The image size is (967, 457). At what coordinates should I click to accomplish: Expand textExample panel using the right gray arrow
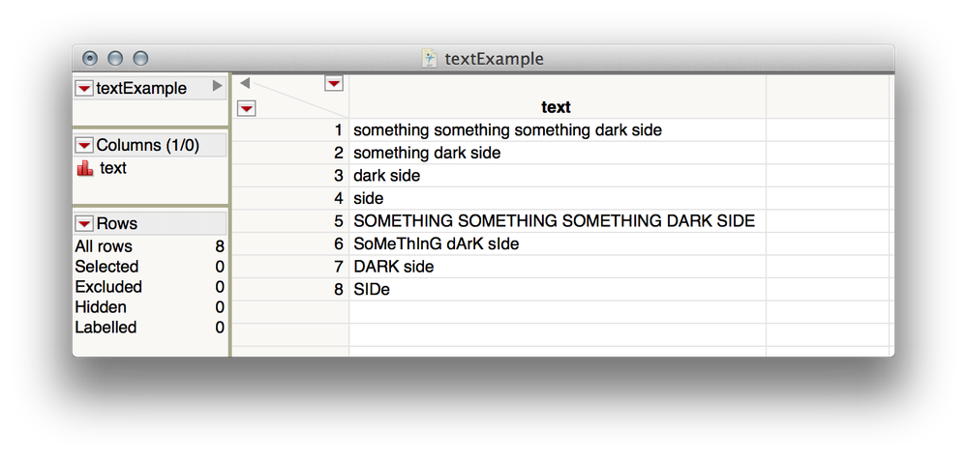(217, 86)
